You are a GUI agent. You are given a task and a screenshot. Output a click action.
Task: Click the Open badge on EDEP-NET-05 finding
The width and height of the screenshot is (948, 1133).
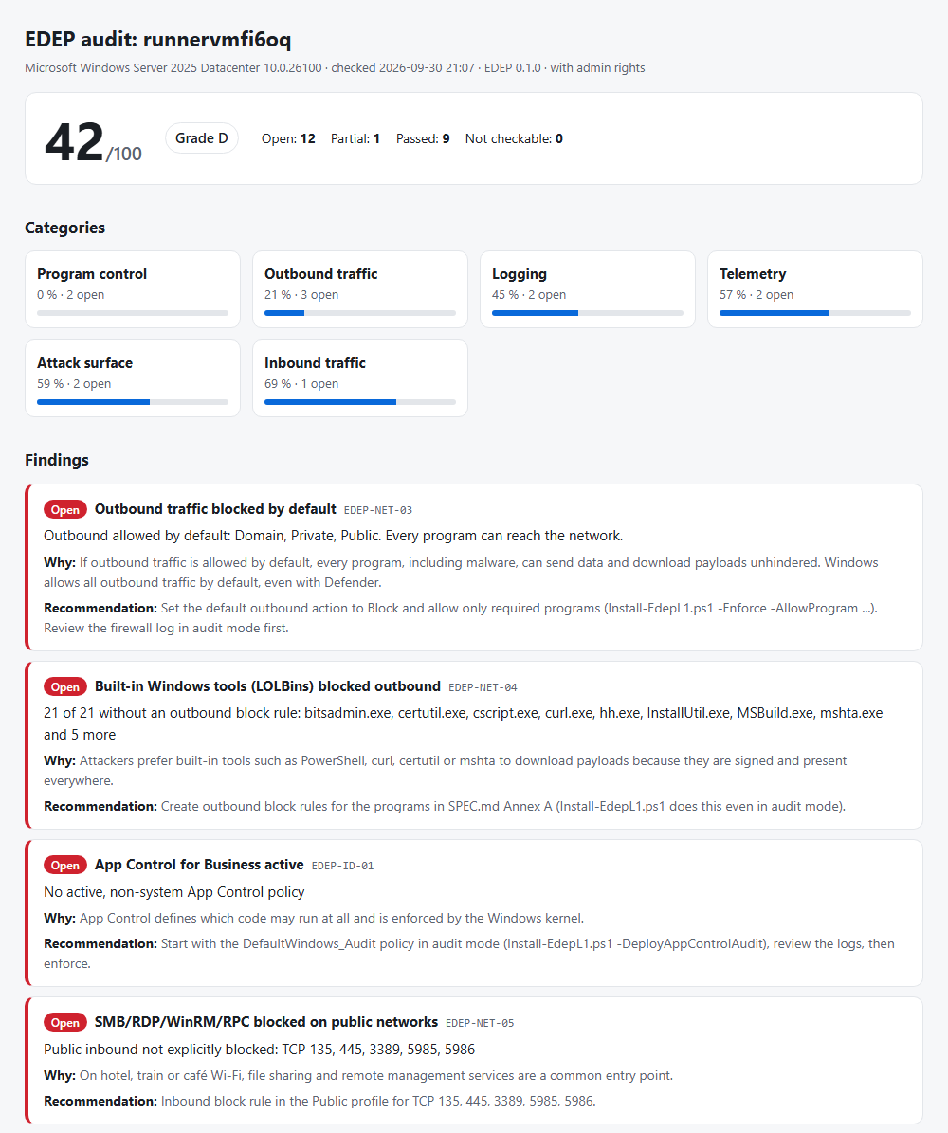[65, 1022]
